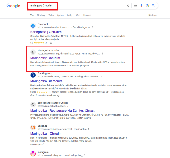Screen dimensions: 170x158
Task: Switch to the Videa tab
Action: click(x=51, y=15)
